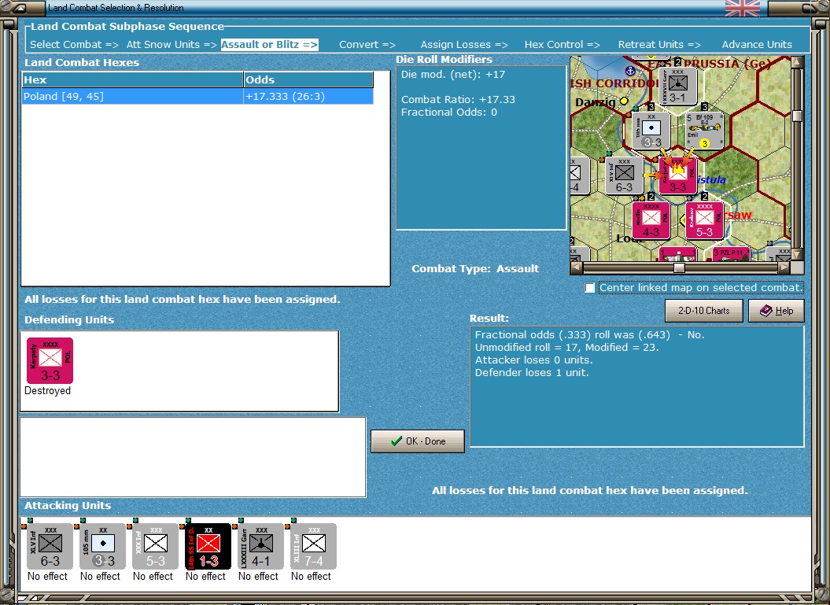830x605 pixels.
Task: Click 'Die mod. (net): +17' text
Action: point(453,74)
